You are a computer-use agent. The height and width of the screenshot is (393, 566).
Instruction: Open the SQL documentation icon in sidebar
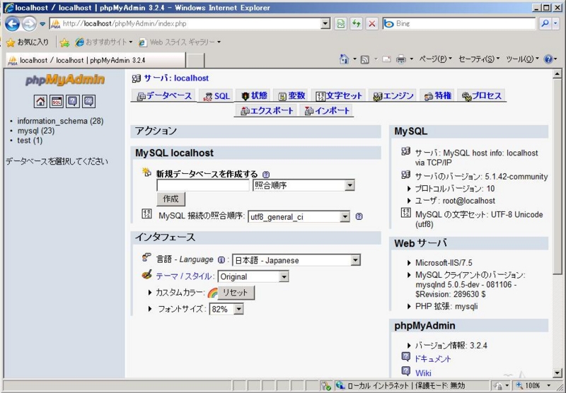tap(89, 101)
